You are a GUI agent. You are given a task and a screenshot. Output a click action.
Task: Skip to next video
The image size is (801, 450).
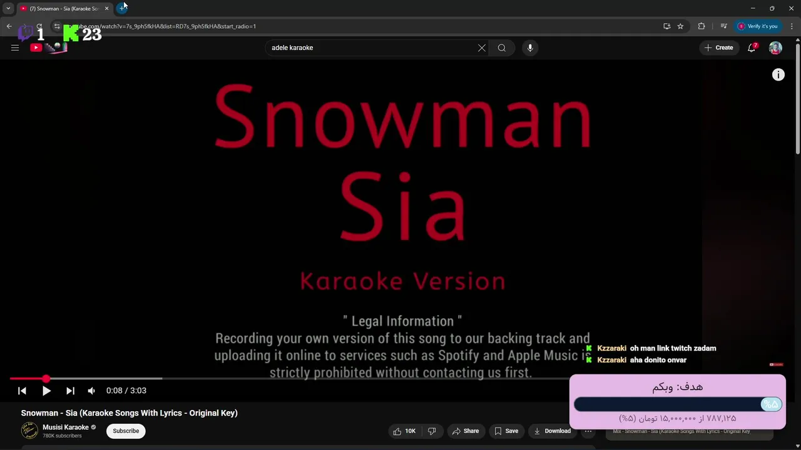(x=70, y=391)
